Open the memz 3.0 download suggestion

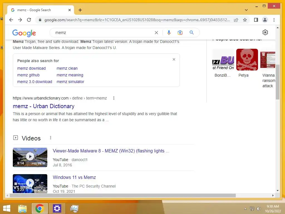[x=35, y=82]
